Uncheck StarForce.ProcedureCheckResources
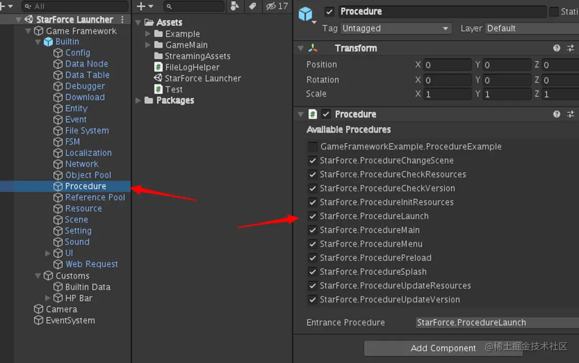The height and width of the screenshot is (363, 579). point(313,174)
